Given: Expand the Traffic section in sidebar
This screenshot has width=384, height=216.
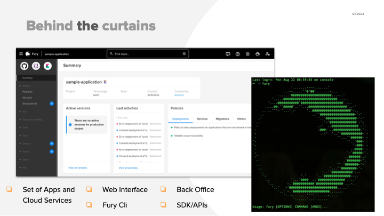Looking at the screenshot, I should [x=23, y=127].
